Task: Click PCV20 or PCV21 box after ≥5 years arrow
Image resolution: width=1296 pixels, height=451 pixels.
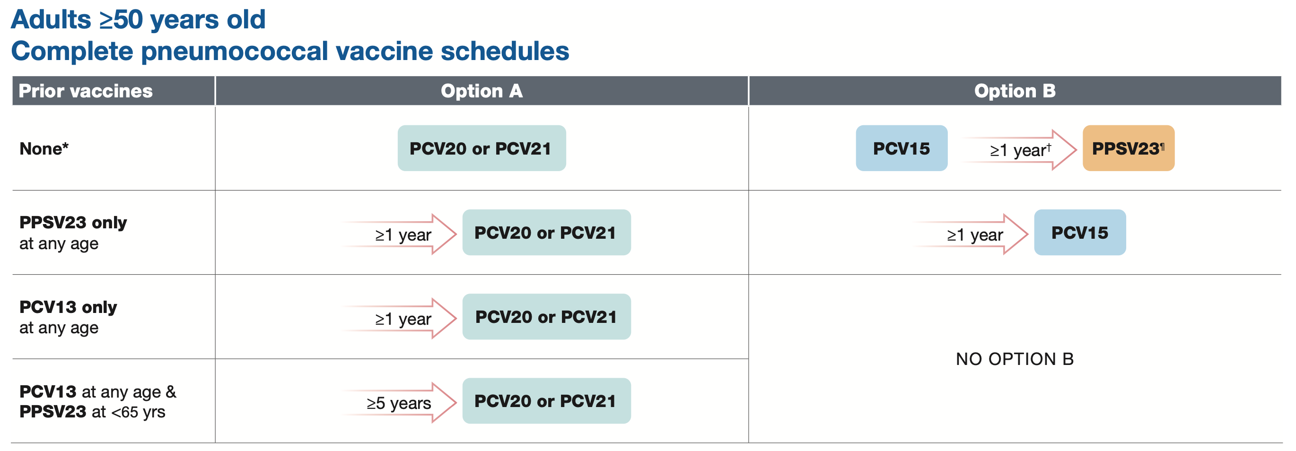Action: [546, 401]
